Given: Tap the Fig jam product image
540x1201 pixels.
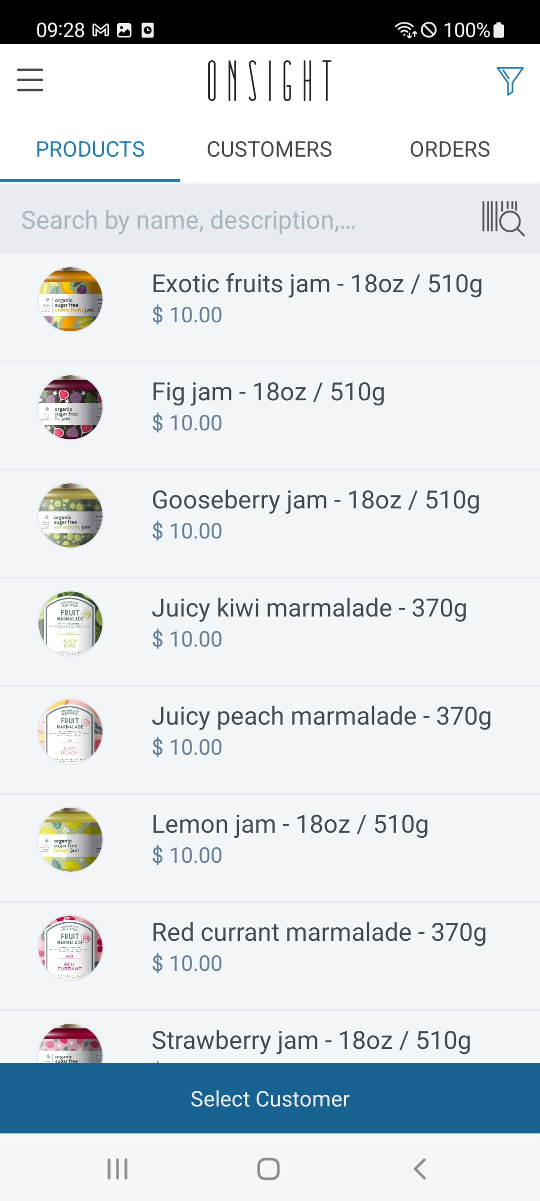Looking at the screenshot, I should tap(70, 407).
